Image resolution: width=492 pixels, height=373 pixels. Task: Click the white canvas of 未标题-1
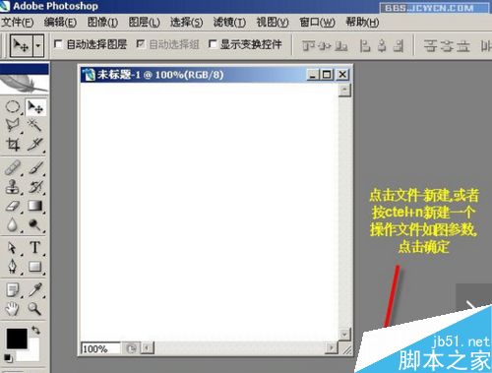click(210, 212)
